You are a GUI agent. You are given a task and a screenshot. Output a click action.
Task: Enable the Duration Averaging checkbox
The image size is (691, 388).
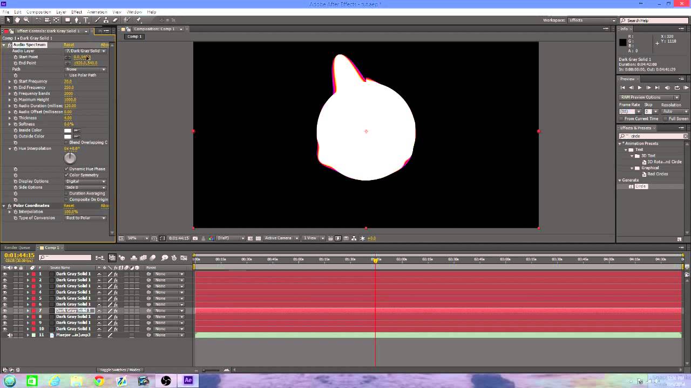[x=66, y=193]
